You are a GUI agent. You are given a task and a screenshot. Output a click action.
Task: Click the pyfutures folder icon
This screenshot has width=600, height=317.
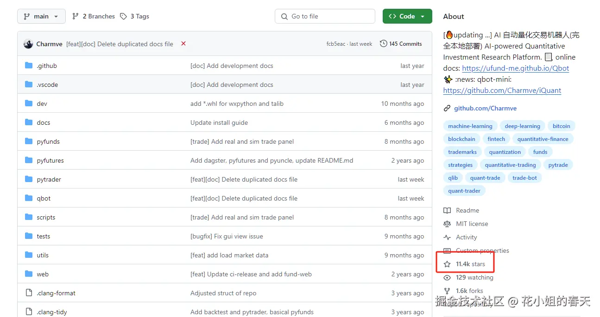click(x=29, y=160)
